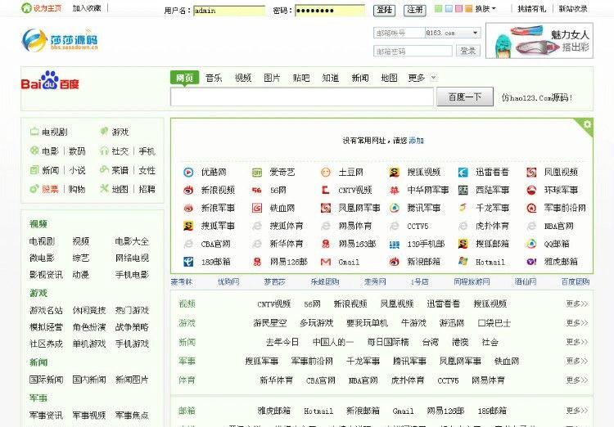
Task: Expand 更多>> in the 游戏 row
Action: pos(577,323)
